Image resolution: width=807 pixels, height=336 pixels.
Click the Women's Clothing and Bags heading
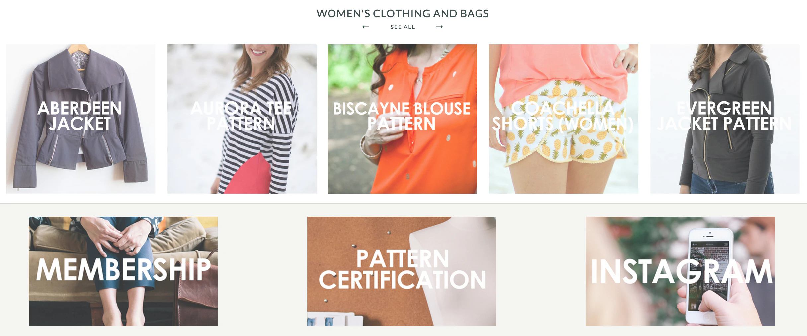pyautogui.click(x=403, y=14)
